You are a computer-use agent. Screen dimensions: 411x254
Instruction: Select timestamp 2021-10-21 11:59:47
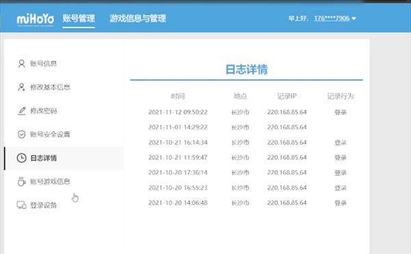click(x=178, y=157)
